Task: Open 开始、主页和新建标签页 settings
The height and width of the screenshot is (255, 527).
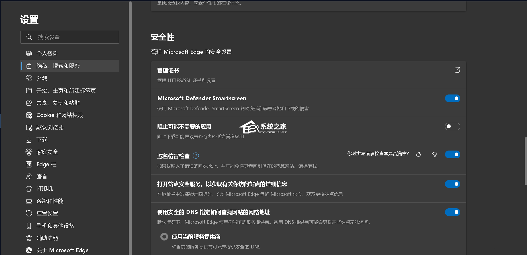Action: point(70,91)
